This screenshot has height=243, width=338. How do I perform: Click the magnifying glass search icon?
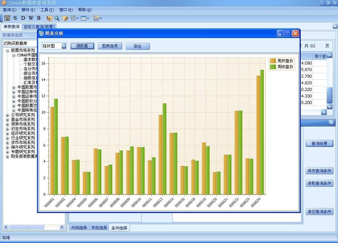pyautogui.click(x=57, y=18)
